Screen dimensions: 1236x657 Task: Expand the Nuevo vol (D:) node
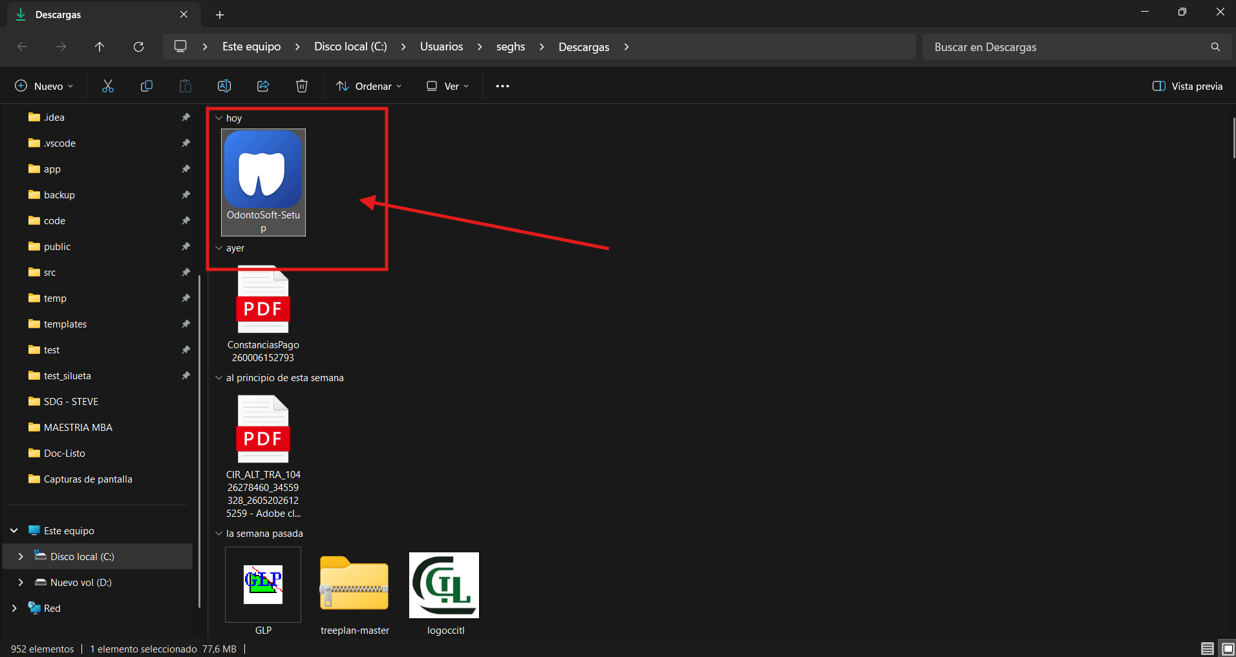tap(21, 582)
